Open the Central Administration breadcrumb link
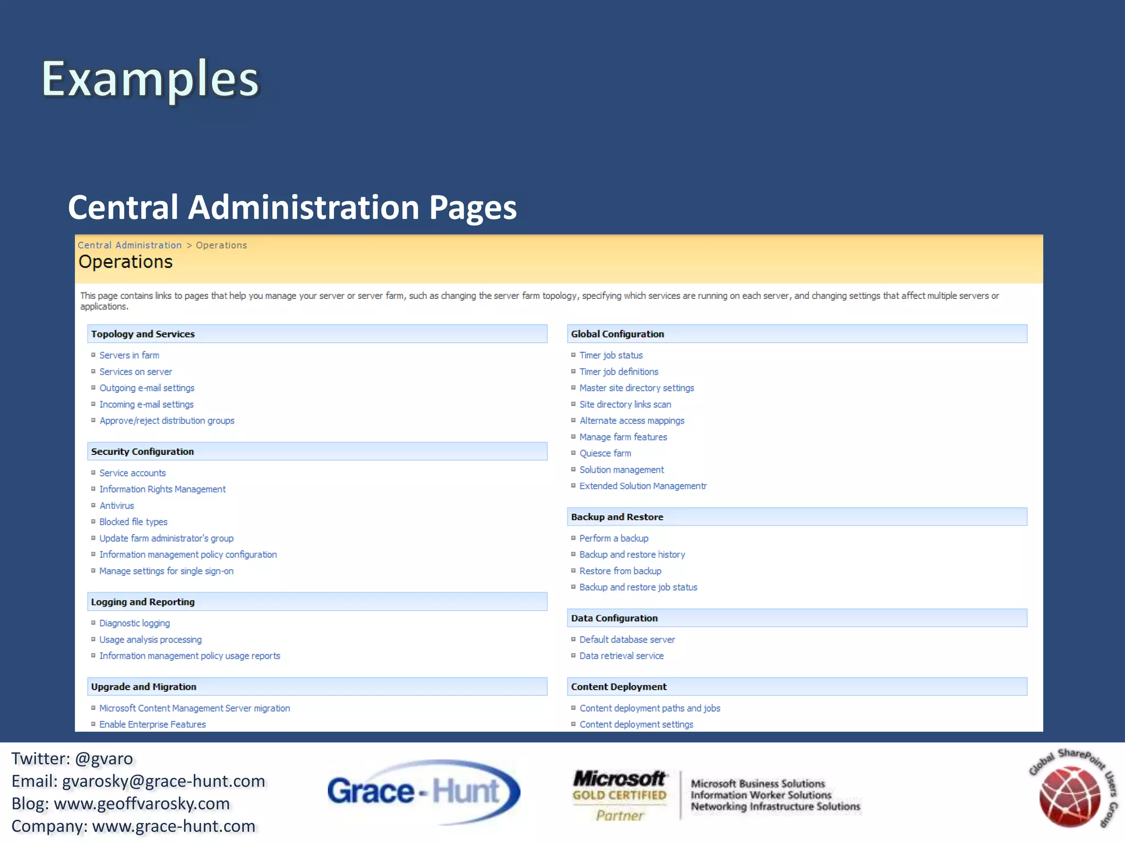The height and width of the screenshot is (844, 1125). tap(130, 245)
